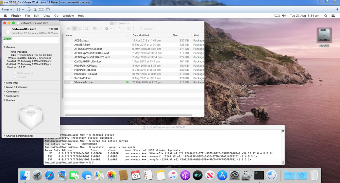This screenshot has height=183, width=340.
Task: Open Notification Center in menu bar
Action: coord(333,16)
